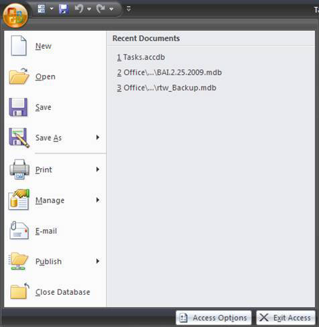319x327 pixels.
Task: Click the Open folder icon
Action: [x=19, y=76]
